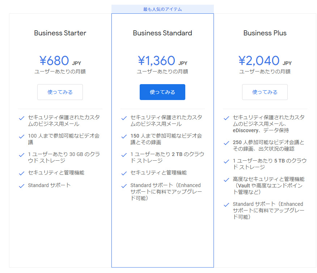This screenshot has height=273, width=317.
Task: Select the Business Standard plan title
Action: (x=162, y=33)
